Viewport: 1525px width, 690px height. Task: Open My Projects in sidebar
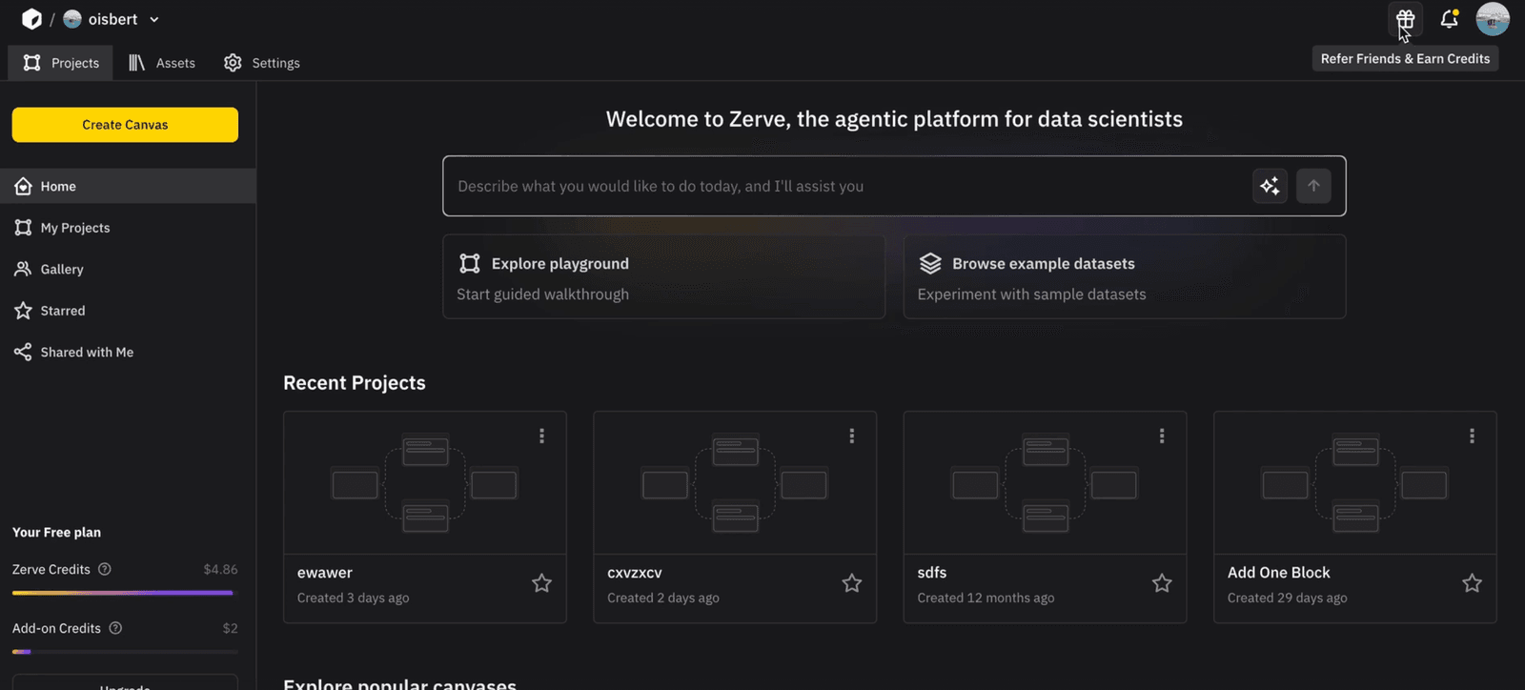(128, 228)
